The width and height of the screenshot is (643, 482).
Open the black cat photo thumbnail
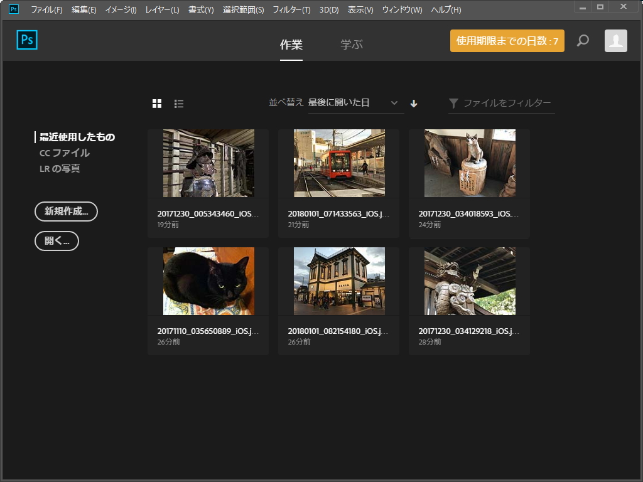[x=208, y=281]
